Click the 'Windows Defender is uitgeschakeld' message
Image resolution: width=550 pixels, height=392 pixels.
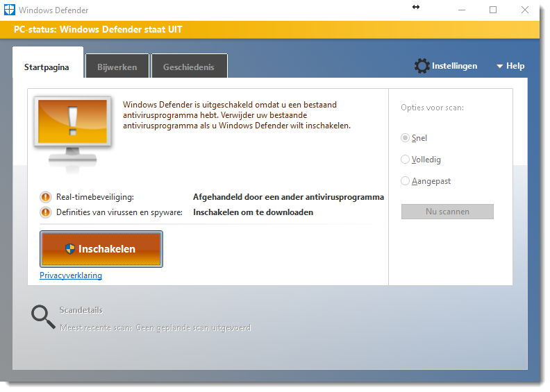237,115
